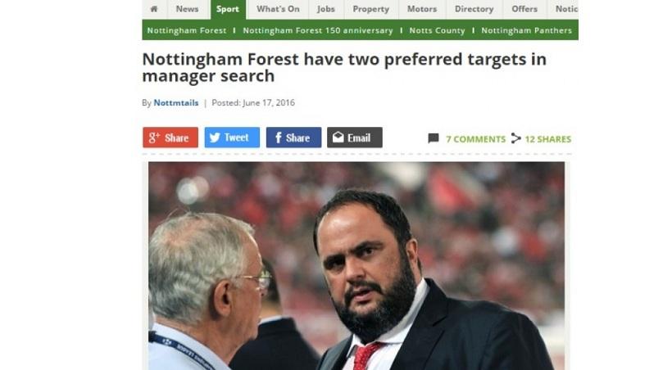
Task: Switch to the Motors tab
Action: coord(422,9)
